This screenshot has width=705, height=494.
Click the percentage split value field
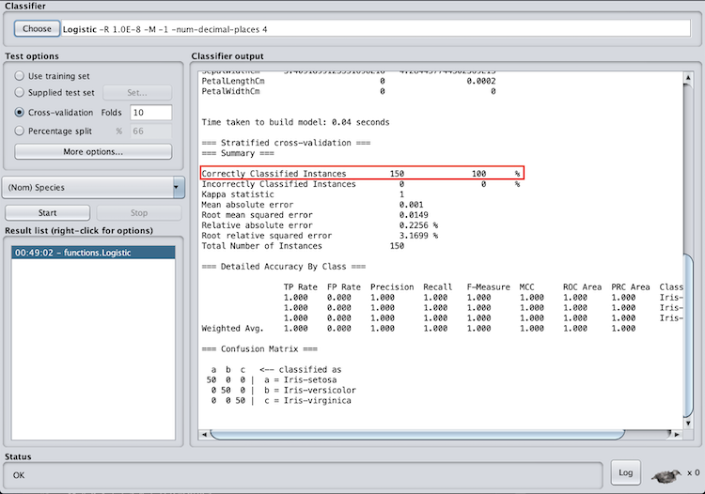tap(151, 131)
